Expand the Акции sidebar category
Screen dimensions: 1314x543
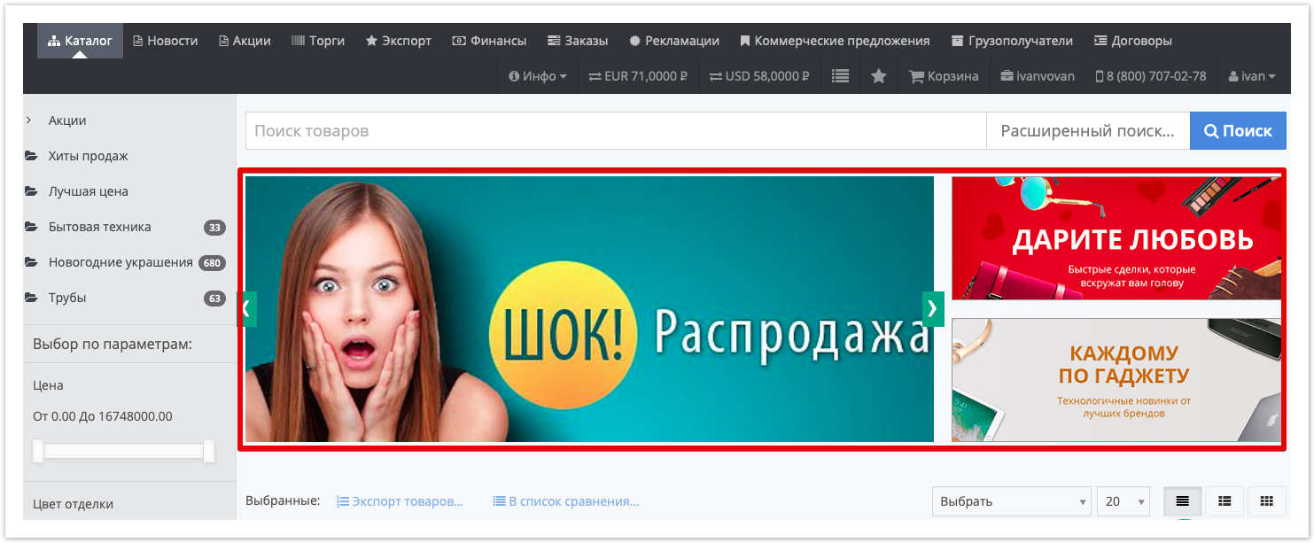click(x=67, y=120)
